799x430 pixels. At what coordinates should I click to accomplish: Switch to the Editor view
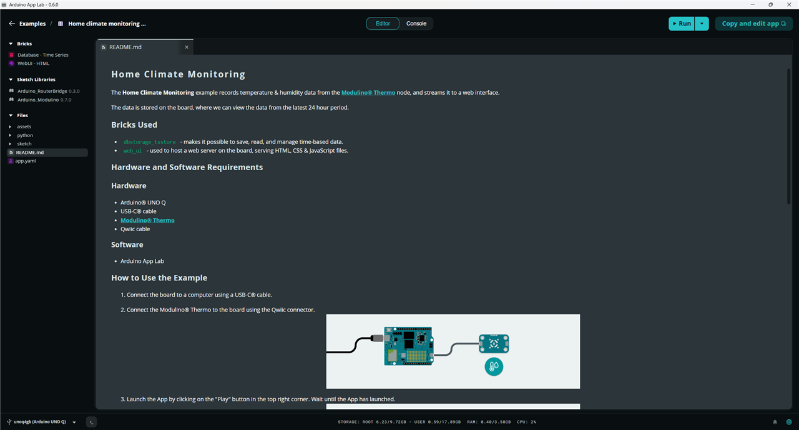click(383, 24)
